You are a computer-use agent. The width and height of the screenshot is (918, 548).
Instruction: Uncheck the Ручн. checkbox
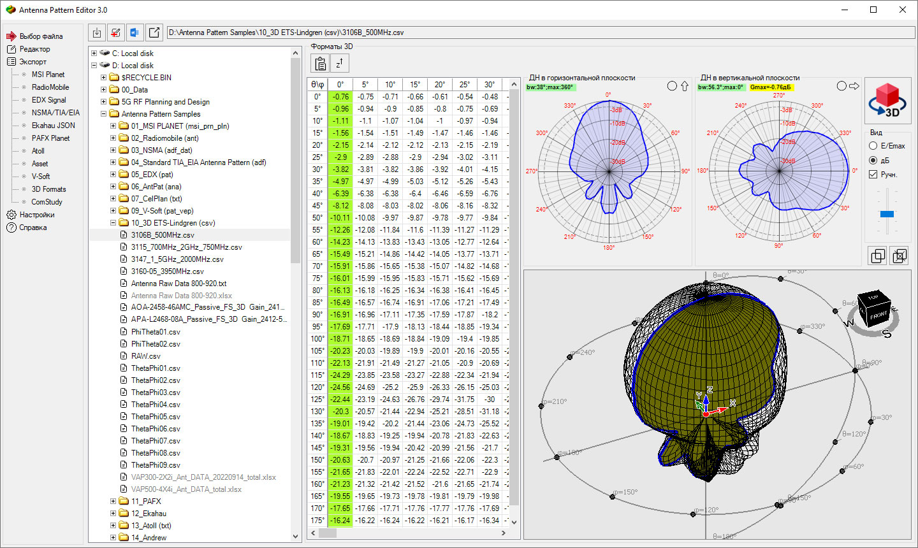coord(873,175)
